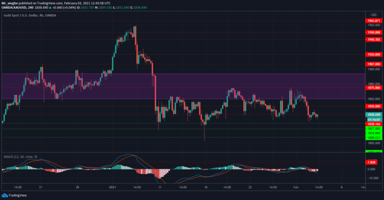Click the Feb label on time axis

click(296, 187)
